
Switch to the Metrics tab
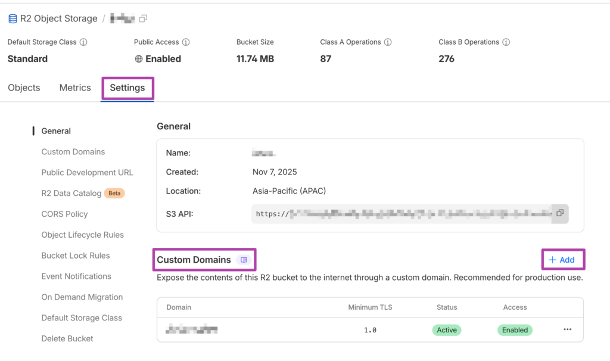pos(75,88)
